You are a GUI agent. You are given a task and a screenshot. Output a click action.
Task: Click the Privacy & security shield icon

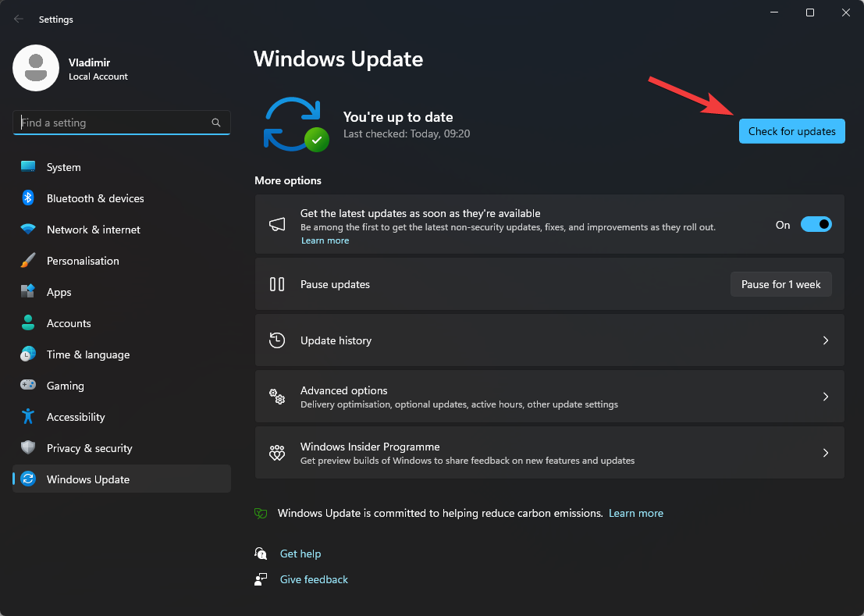[x=28, y=448]
